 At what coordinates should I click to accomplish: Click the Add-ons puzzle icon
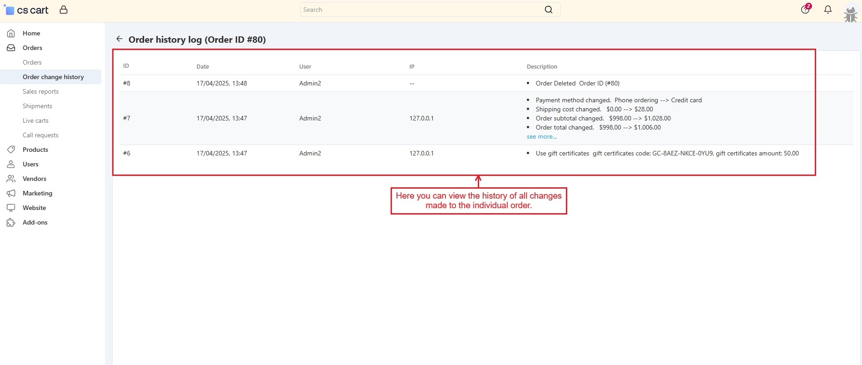point(11,222)
